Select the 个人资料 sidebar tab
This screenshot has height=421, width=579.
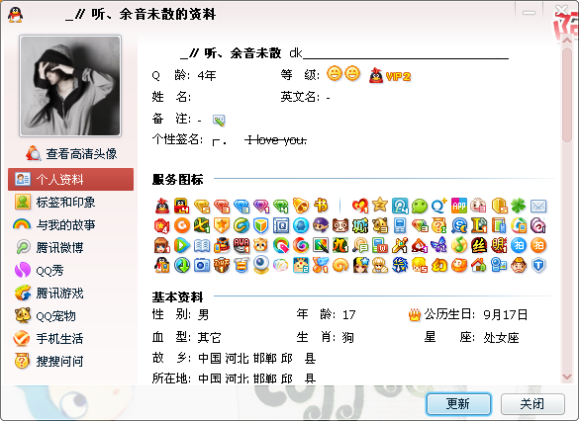[x=71, y=179]
